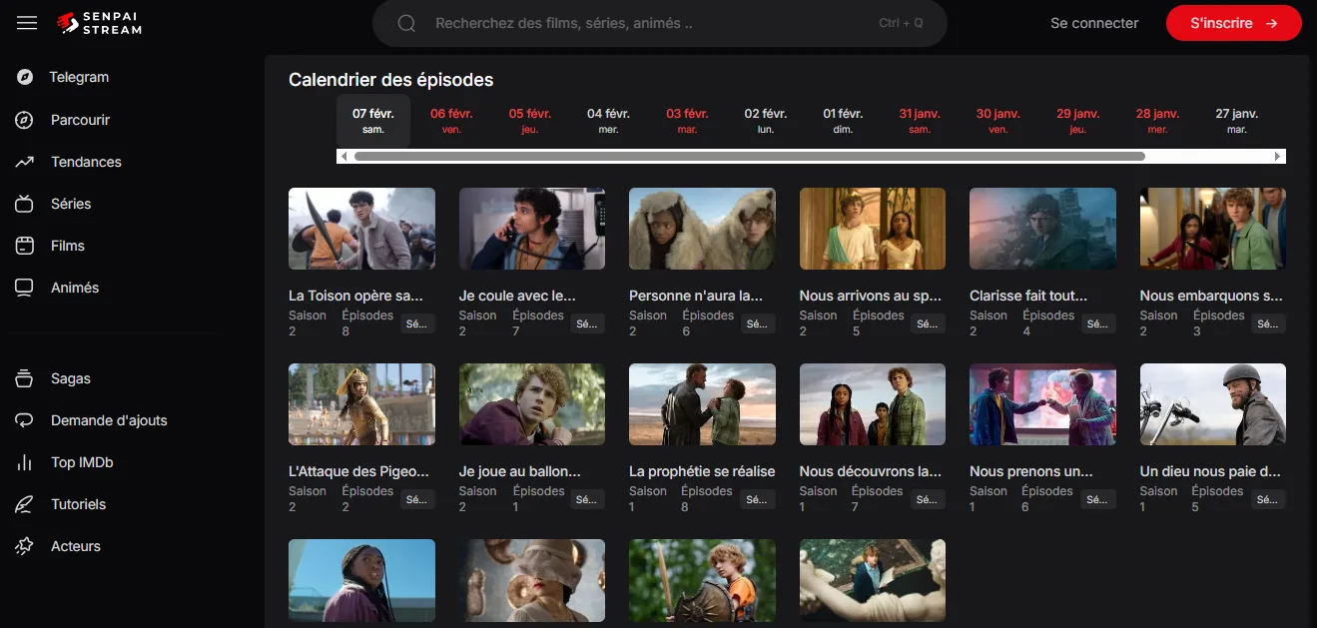Click the Sagas stack icon

[x=25, y=378]
